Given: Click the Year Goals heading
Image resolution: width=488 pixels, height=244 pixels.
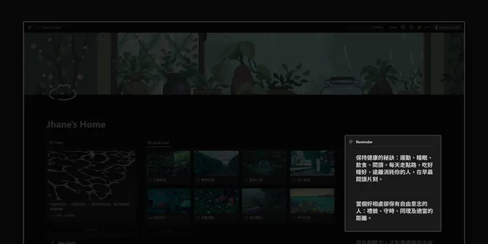Looking at the screenshot, I should pyautogui.click(x=67, y=242).
